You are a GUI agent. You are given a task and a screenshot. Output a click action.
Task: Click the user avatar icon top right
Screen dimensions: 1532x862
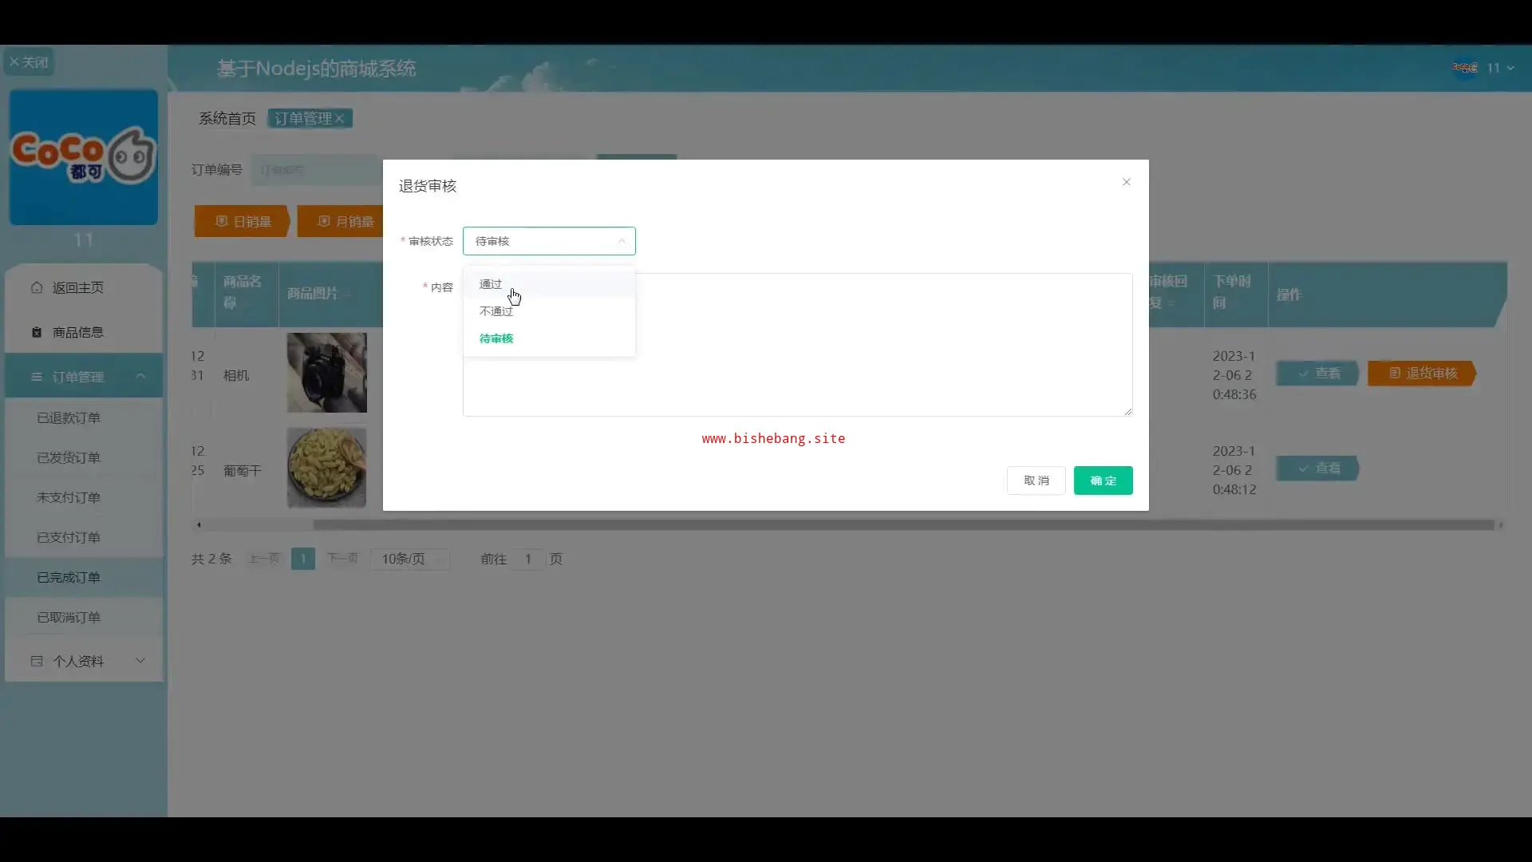(1464, 68)
